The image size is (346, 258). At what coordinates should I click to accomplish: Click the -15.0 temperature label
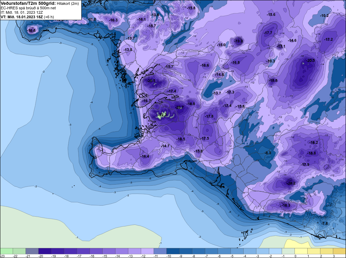tap(221, 45)
